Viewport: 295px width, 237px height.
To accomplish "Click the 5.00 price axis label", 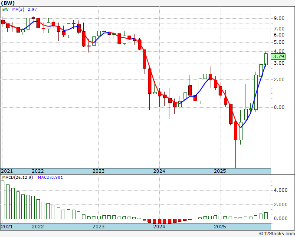I will point(279,42).
